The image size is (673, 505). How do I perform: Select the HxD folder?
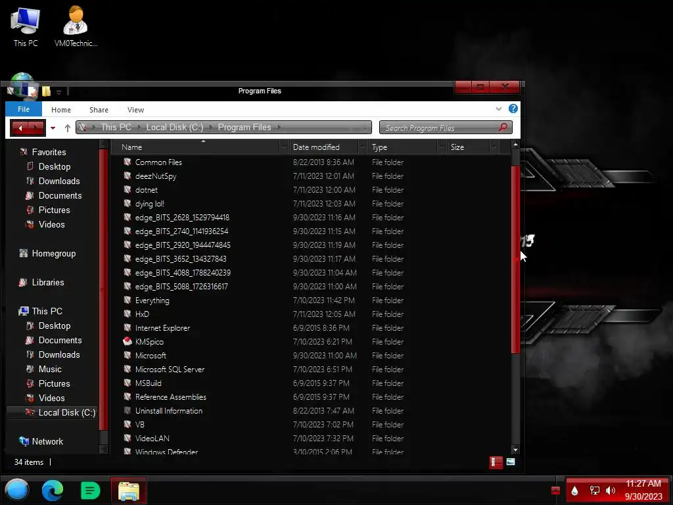pyautogui.click(x=142, y=314)
